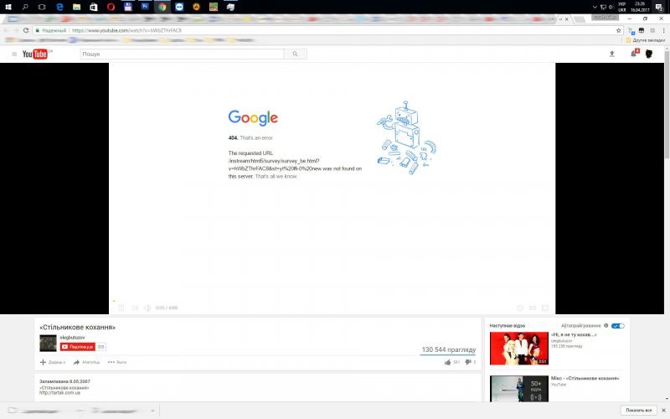Click the player fullscreen icon
This screenshot has height=419, width=670.
545,308
